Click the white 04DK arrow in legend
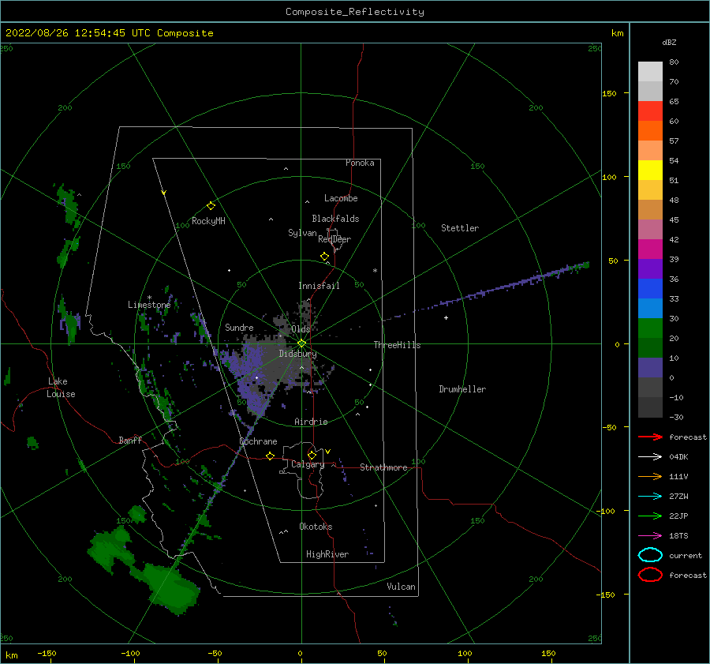This screenshot has width=710, height=664. [651, 457]
